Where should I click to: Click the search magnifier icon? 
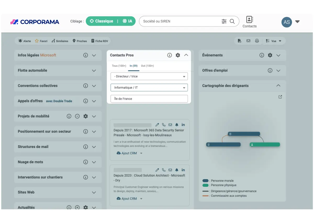[232, 21]
